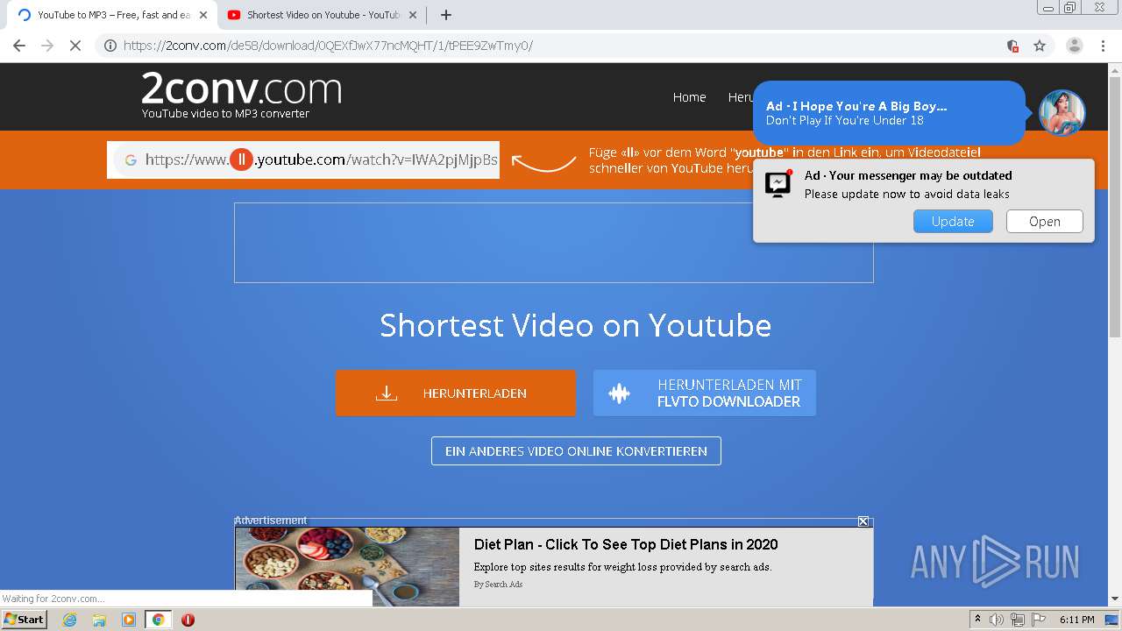Click the diet food ad thumbnail
The height and width of the screenshot is (631, 1122).
(x=347, y=566)
